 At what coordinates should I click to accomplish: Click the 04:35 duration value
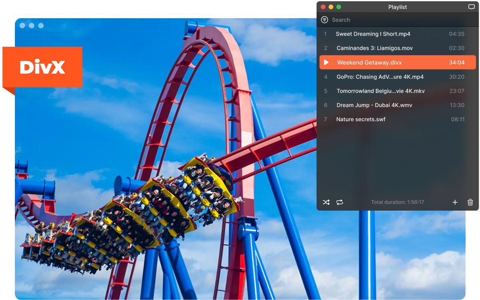coord(456,34)
